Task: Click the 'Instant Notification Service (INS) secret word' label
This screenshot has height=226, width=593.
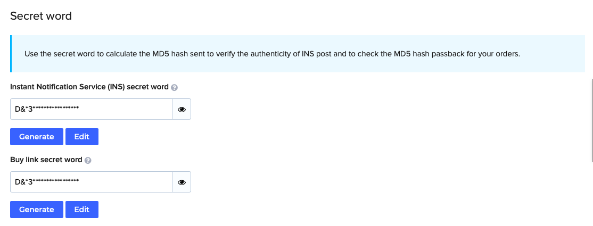Action: point(89,87)
